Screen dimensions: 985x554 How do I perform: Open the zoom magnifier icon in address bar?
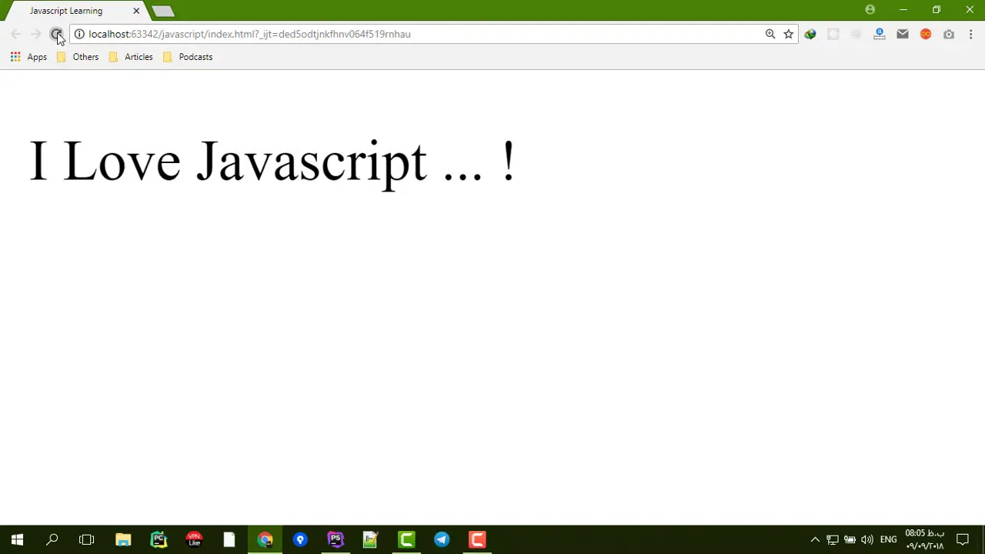[x=770, y=34]
